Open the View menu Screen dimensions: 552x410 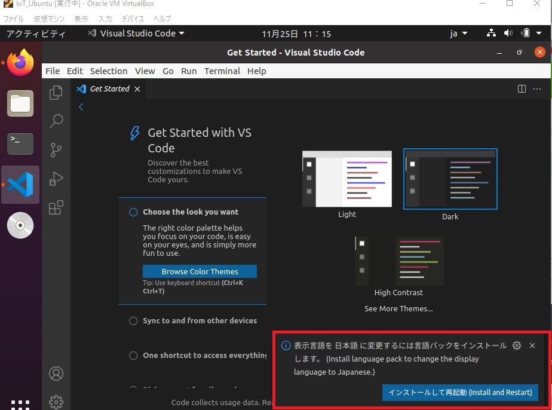click(145, 71)
